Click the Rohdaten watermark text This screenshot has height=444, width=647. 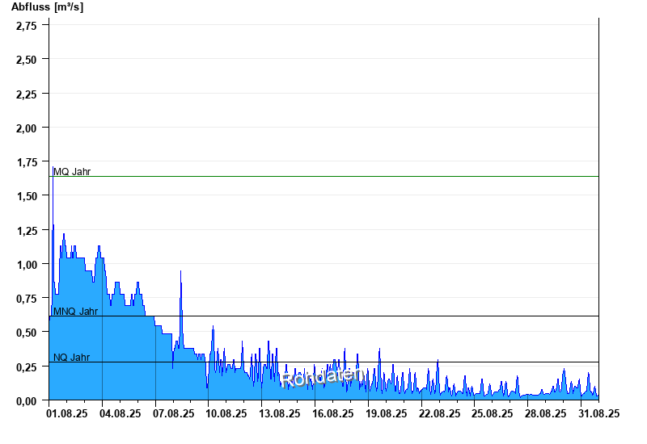point(321,375)
